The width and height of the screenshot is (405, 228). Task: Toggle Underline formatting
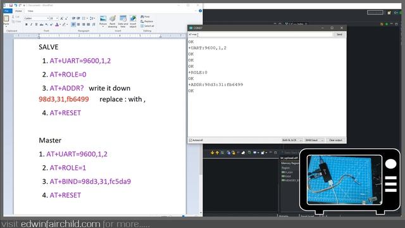pyautogui.click(x=36, y=25)
